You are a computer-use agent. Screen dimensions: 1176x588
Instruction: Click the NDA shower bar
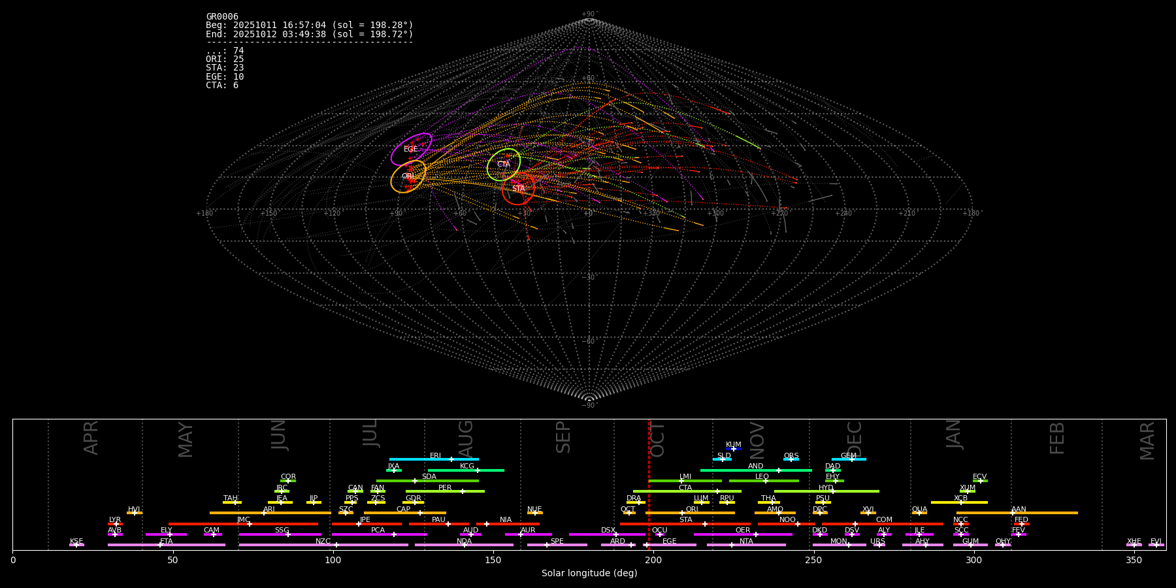tap(465, 545)
